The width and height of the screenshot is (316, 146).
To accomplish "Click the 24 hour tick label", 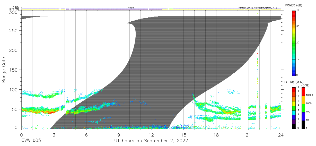I will [x=281, y=135].
